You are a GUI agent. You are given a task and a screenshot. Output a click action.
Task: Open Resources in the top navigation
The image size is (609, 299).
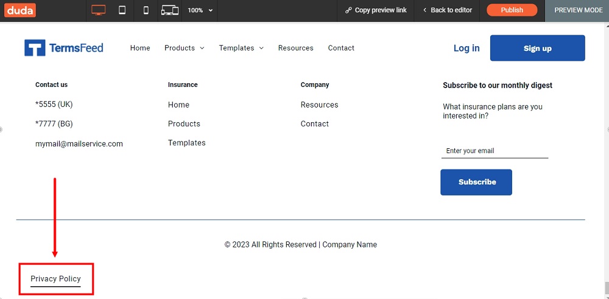point(295,48)
